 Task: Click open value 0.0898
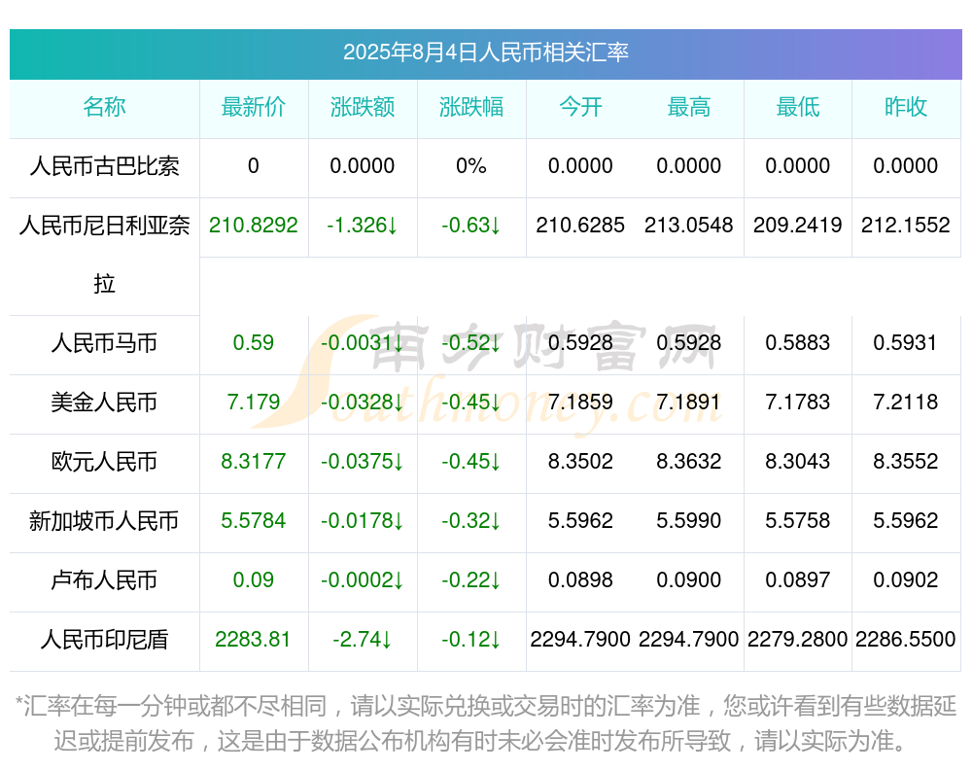pos(580,580)
